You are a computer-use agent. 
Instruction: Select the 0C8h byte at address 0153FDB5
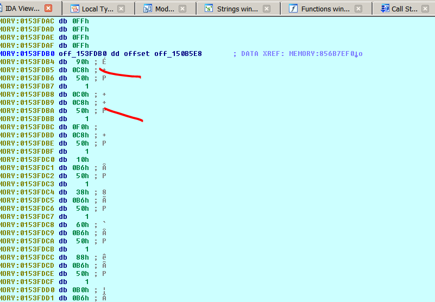coord(81,70)
